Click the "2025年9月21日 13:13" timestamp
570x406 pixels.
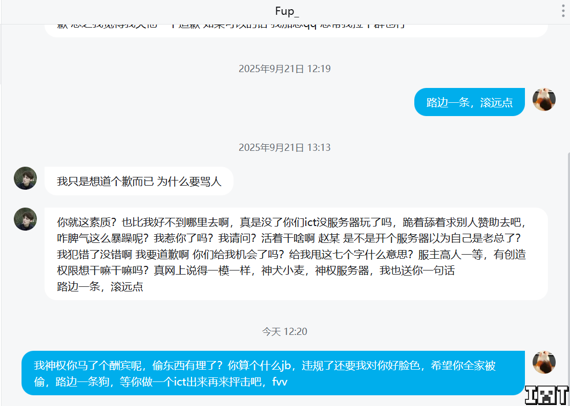[x=285, y=148]
